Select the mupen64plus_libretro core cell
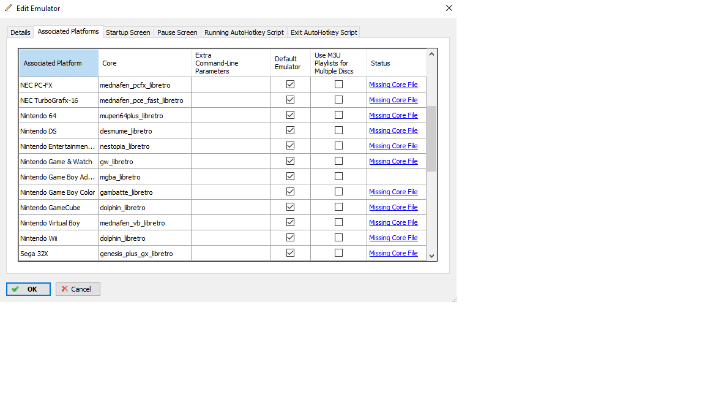The height and width of the screenshot is (397, 705). coord(145,116)
